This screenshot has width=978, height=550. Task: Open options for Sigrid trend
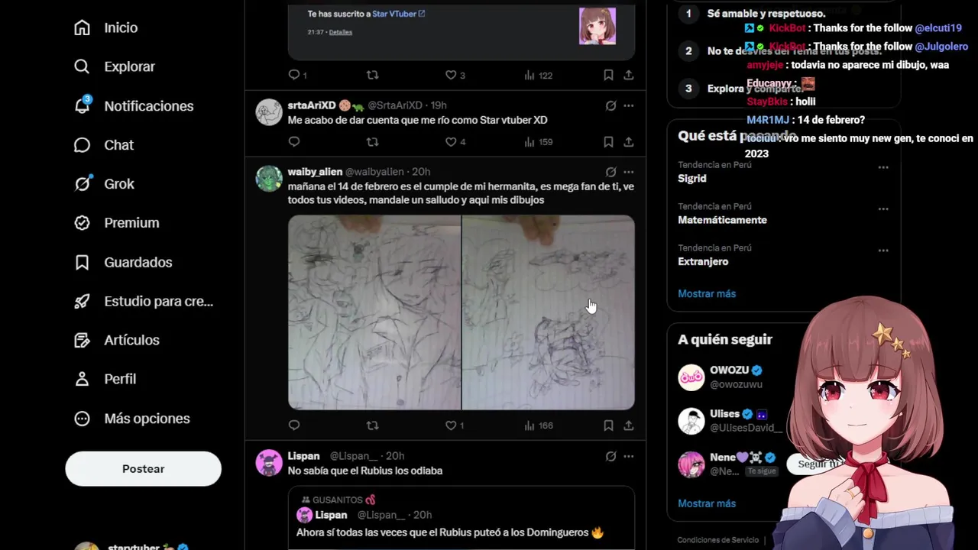click(x=883, y=167)
